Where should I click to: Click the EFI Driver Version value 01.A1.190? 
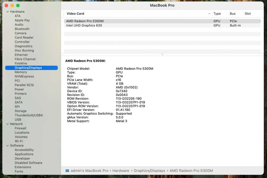pos(123,110)
